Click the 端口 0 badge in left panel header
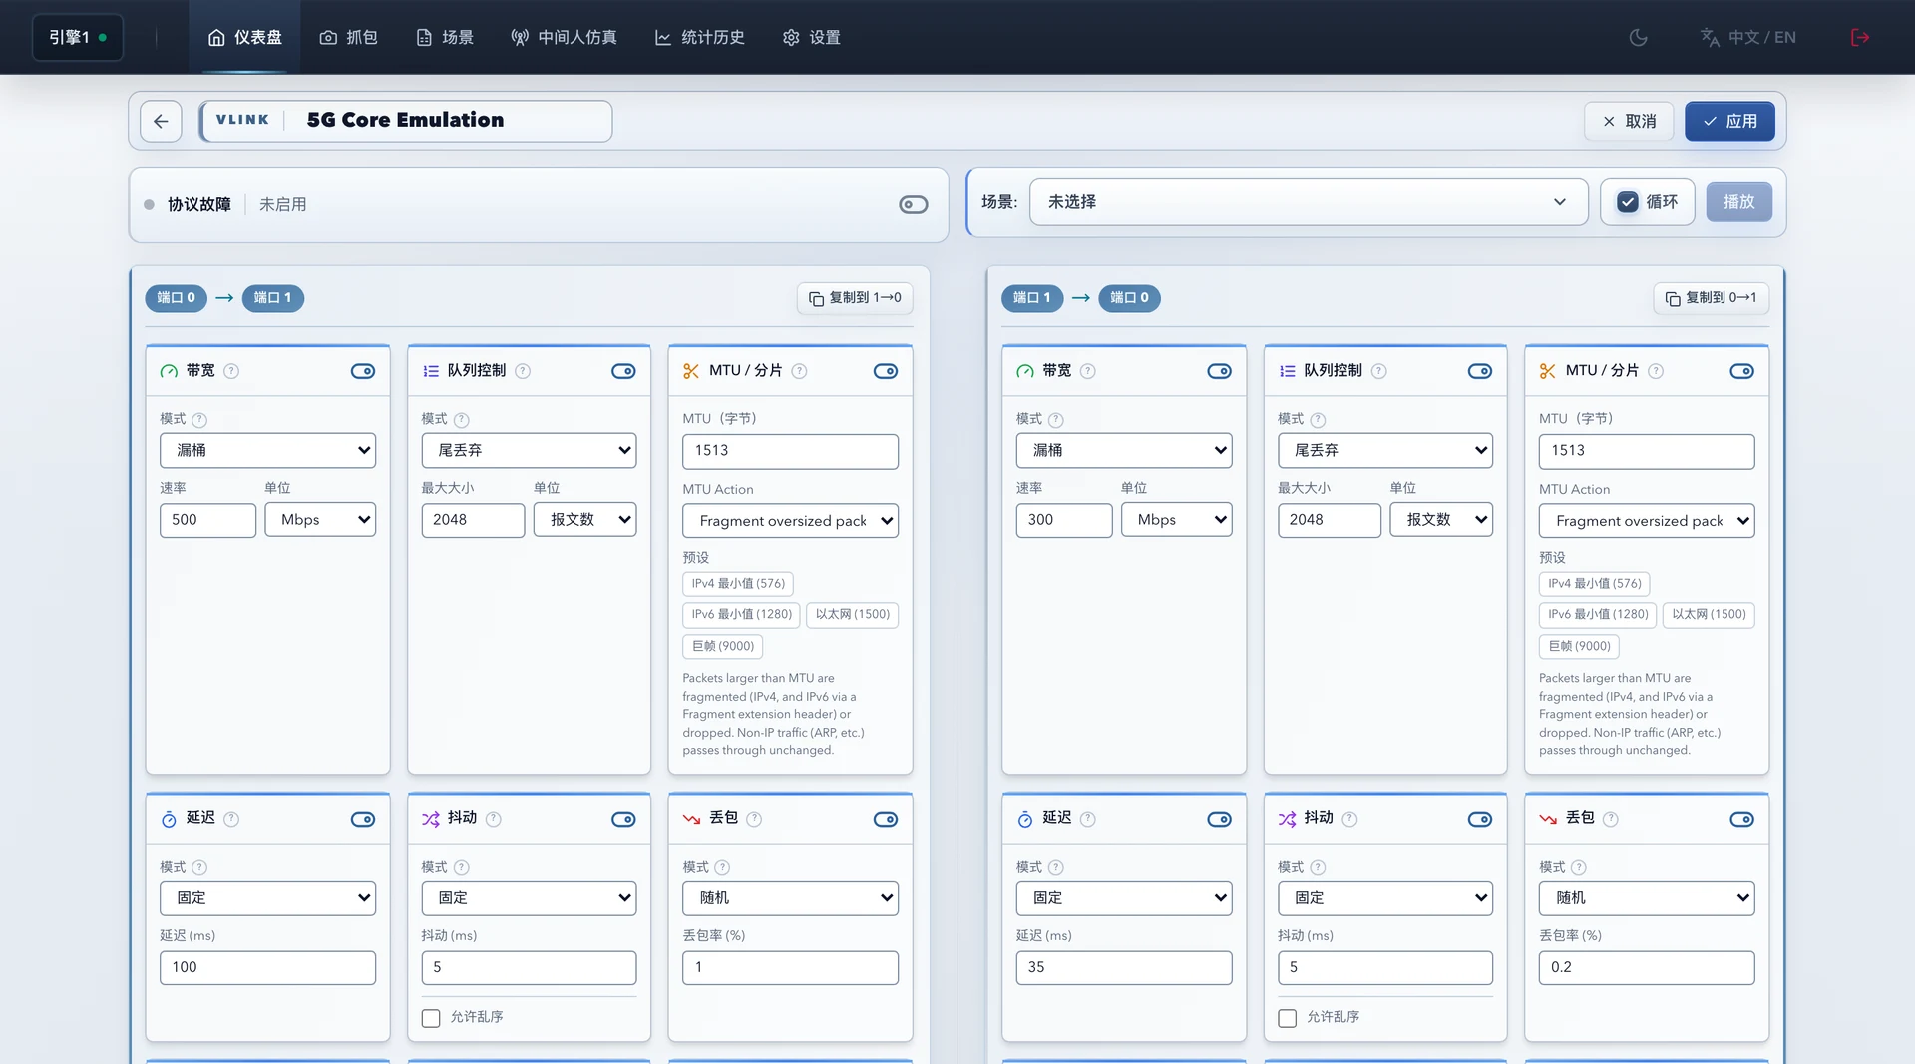1915x1064 pixels. coord(177,298)
